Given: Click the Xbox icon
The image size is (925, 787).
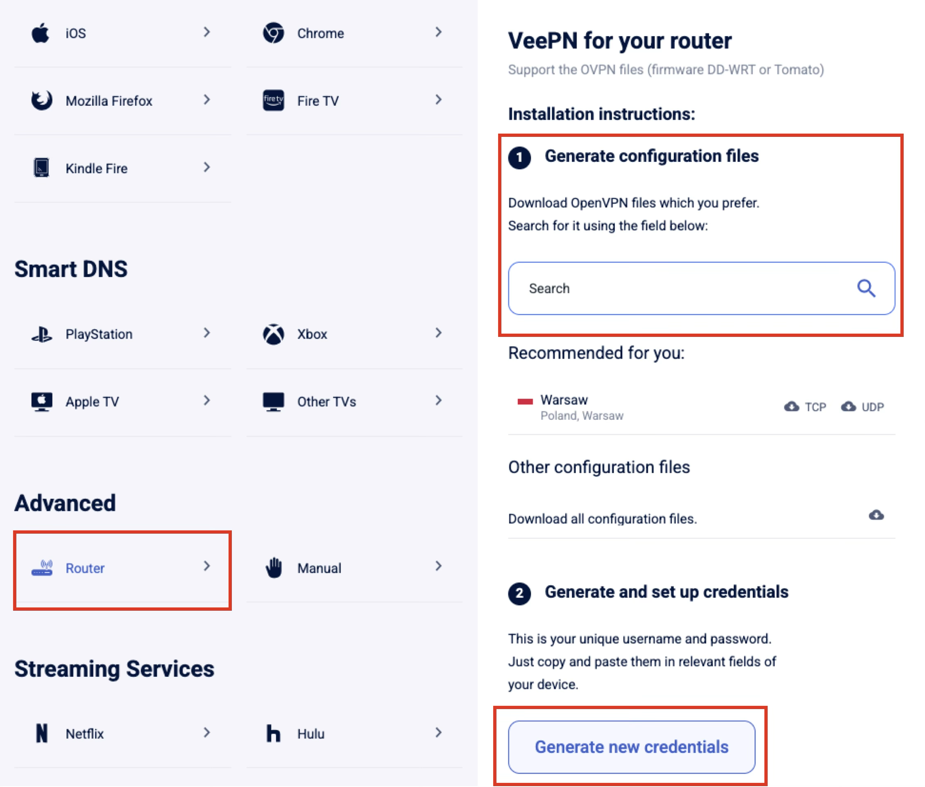Looking at the screenshot, I should click(272, 334).
